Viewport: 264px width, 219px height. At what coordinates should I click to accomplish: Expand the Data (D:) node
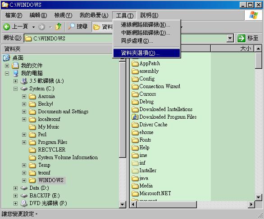tap(15, 188)
